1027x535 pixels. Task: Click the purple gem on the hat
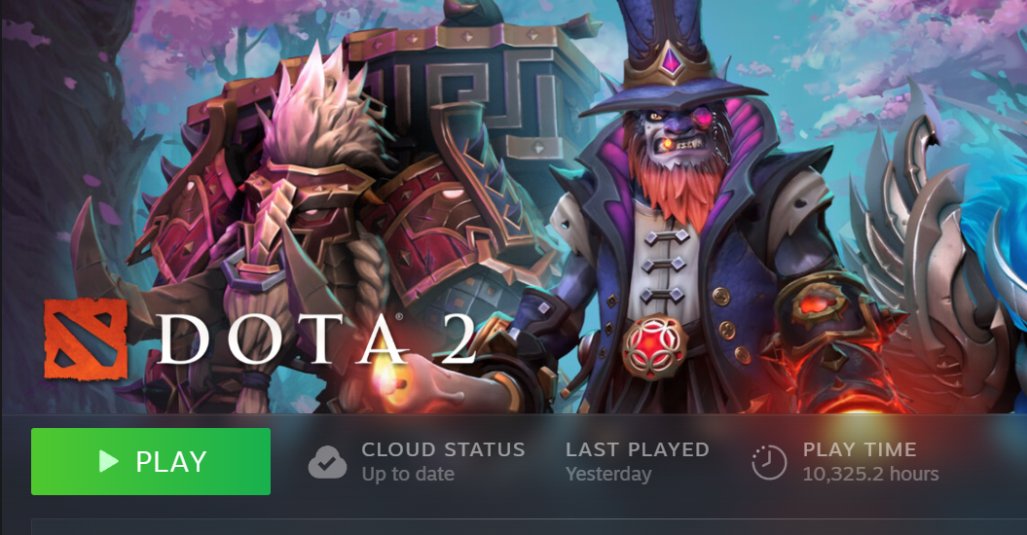672,63
